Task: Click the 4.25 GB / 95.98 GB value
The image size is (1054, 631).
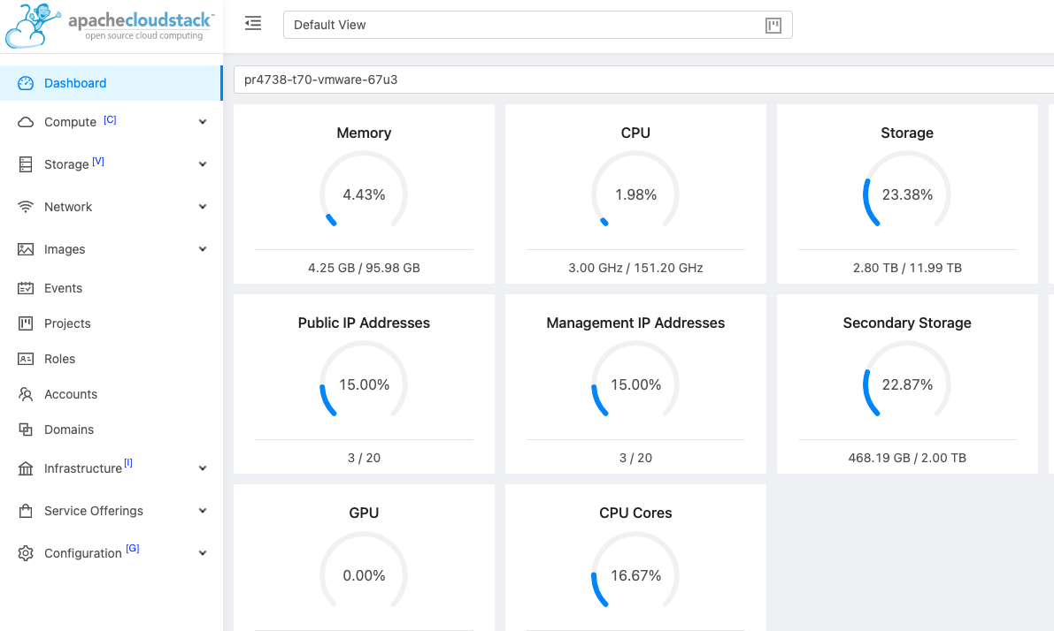Action: pyautogui.click(x=364, y=268)
